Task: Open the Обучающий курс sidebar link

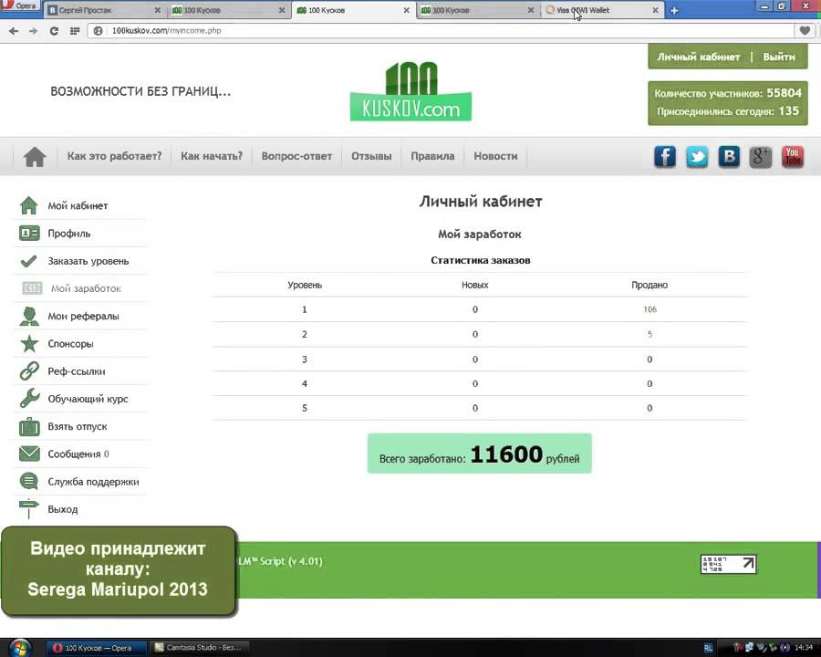Action: [x=88, y=400]
